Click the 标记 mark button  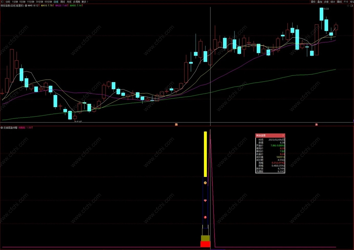352,2
